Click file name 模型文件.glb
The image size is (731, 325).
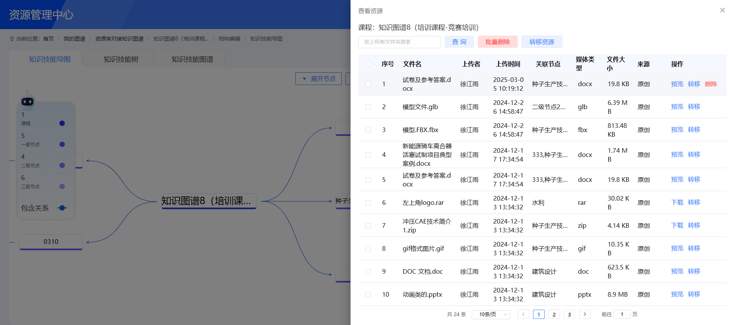click(420, 107)
